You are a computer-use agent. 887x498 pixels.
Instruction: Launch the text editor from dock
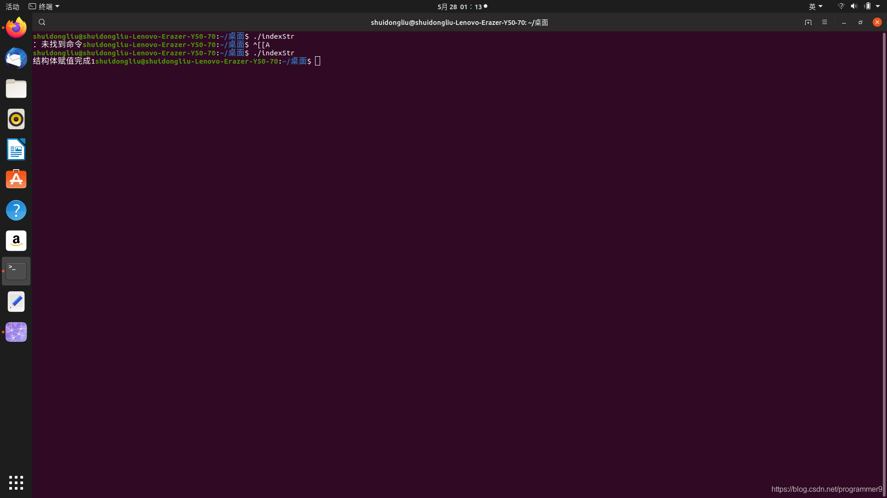[x=16, y=302]
